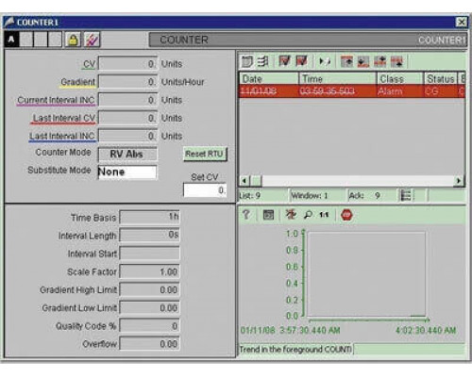The width and height of the screenshot is (472, 377).
Task: Click the first red checkmark acknowledge icon
Action: point(285,61)
